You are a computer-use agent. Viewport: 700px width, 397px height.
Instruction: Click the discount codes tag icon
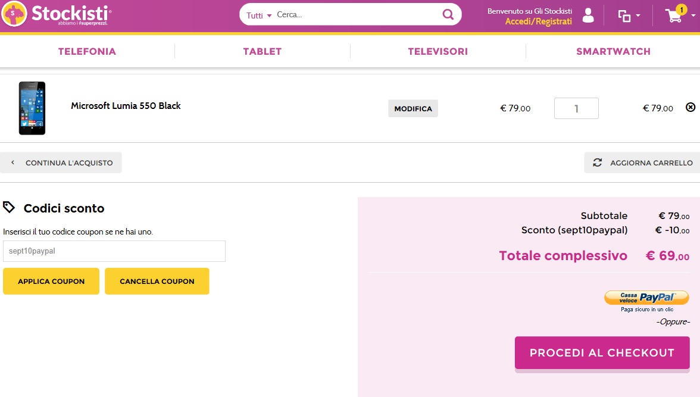point(9,207)
